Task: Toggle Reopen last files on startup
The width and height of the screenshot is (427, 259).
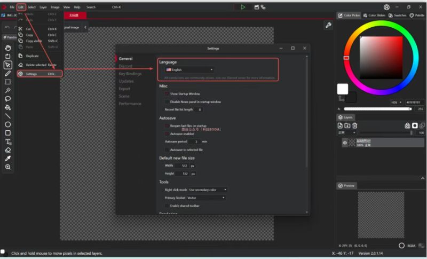Action: (167, 126)
